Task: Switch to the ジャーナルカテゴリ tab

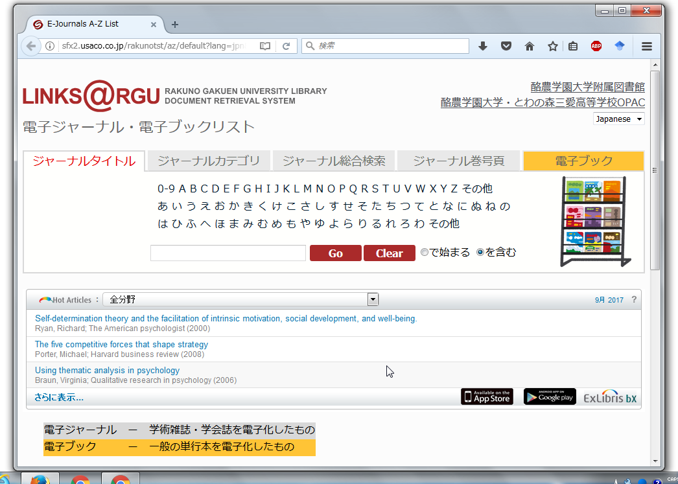Action: [208, 161]
